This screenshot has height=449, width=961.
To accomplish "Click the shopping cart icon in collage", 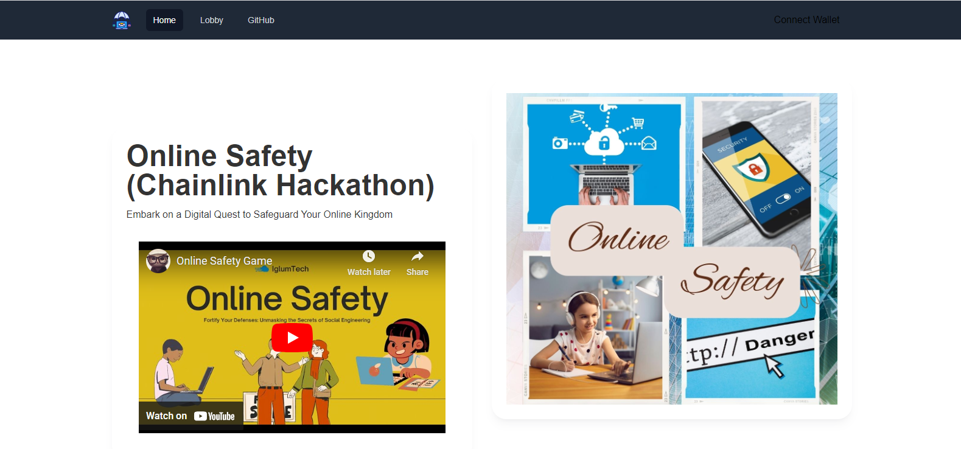I will pos(638,123).
